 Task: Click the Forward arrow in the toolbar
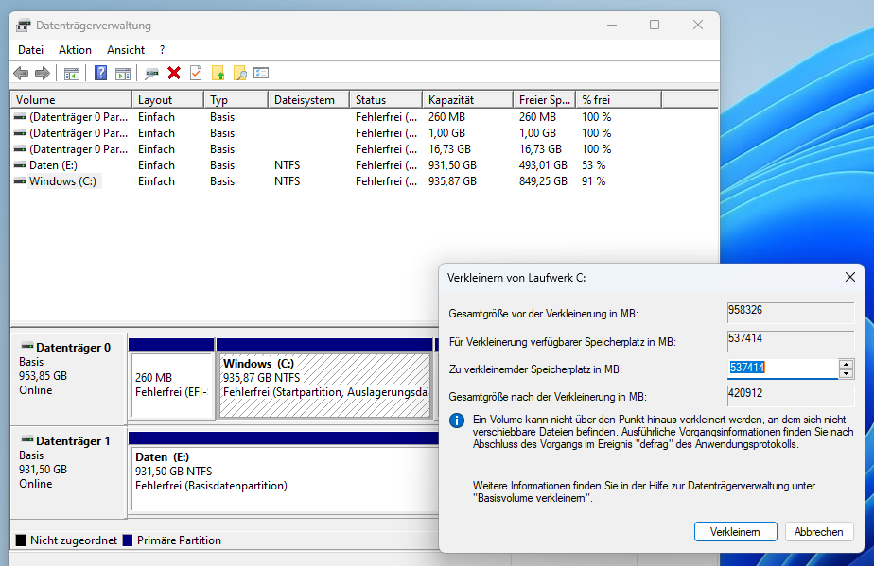tap(43, 73)
